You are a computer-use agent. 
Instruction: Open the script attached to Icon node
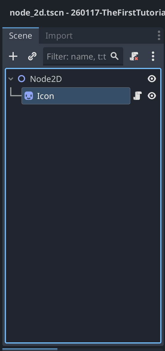click(x=137, y=96)
